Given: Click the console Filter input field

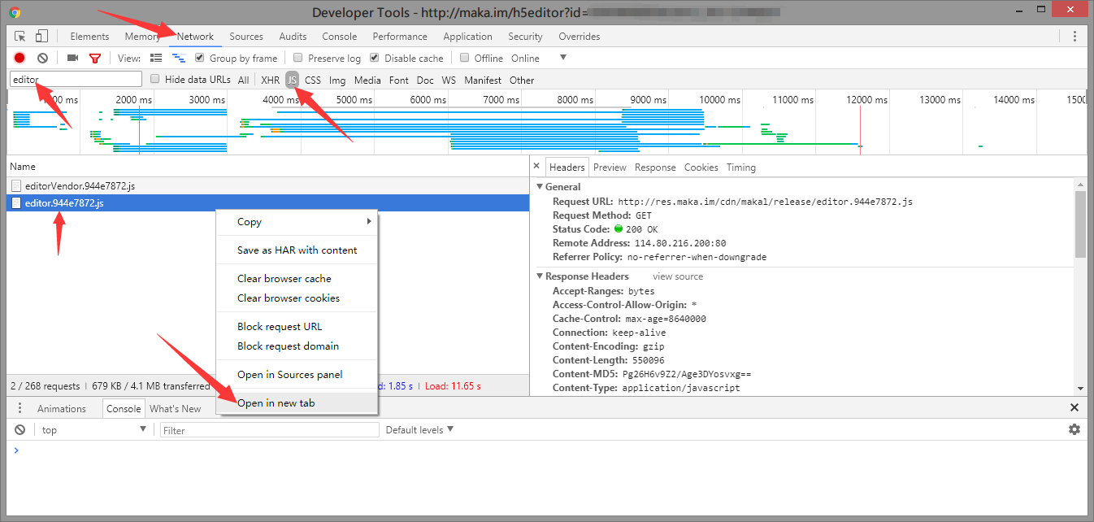Looking at the screenshot, I should click(x=270, y=430).
